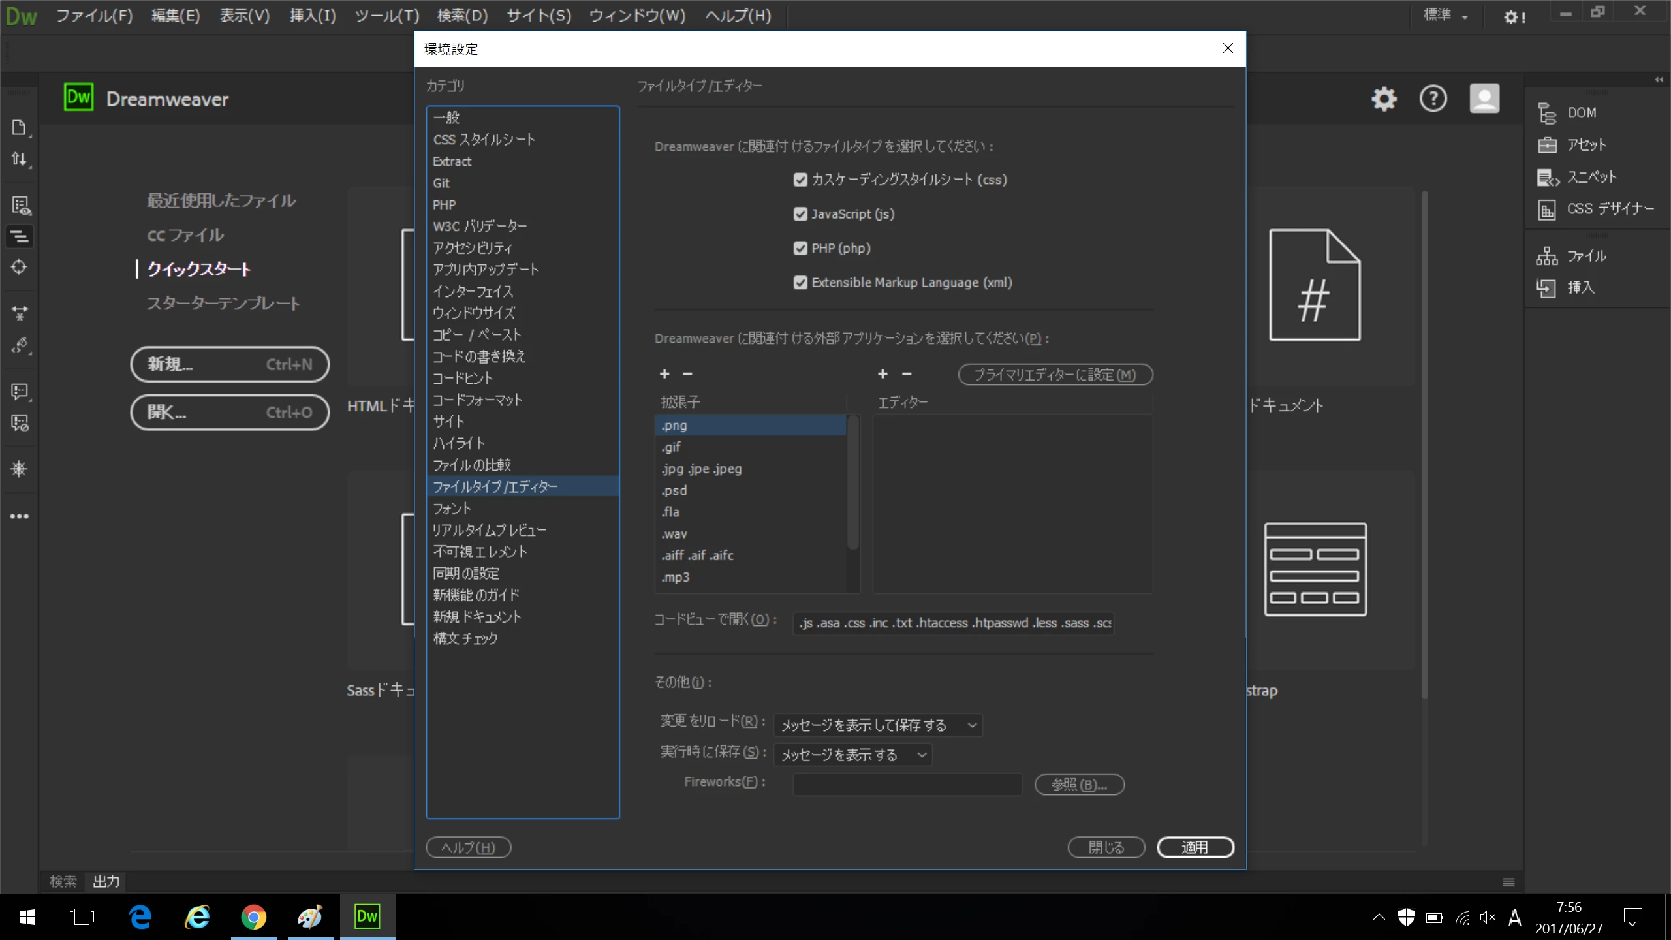
Task: Uncheck カスケーディングスタイルシート (css) checkbox
Action: point(800,180)
